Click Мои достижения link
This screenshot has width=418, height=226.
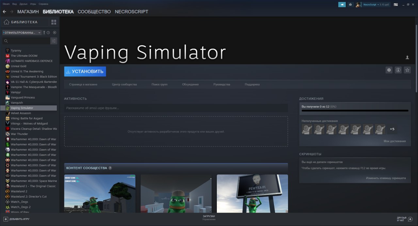[395, 141]
